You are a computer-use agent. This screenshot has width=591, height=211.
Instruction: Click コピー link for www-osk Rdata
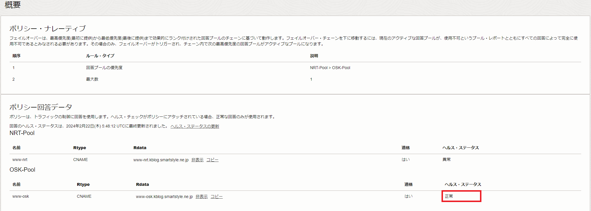click(217, 197)
